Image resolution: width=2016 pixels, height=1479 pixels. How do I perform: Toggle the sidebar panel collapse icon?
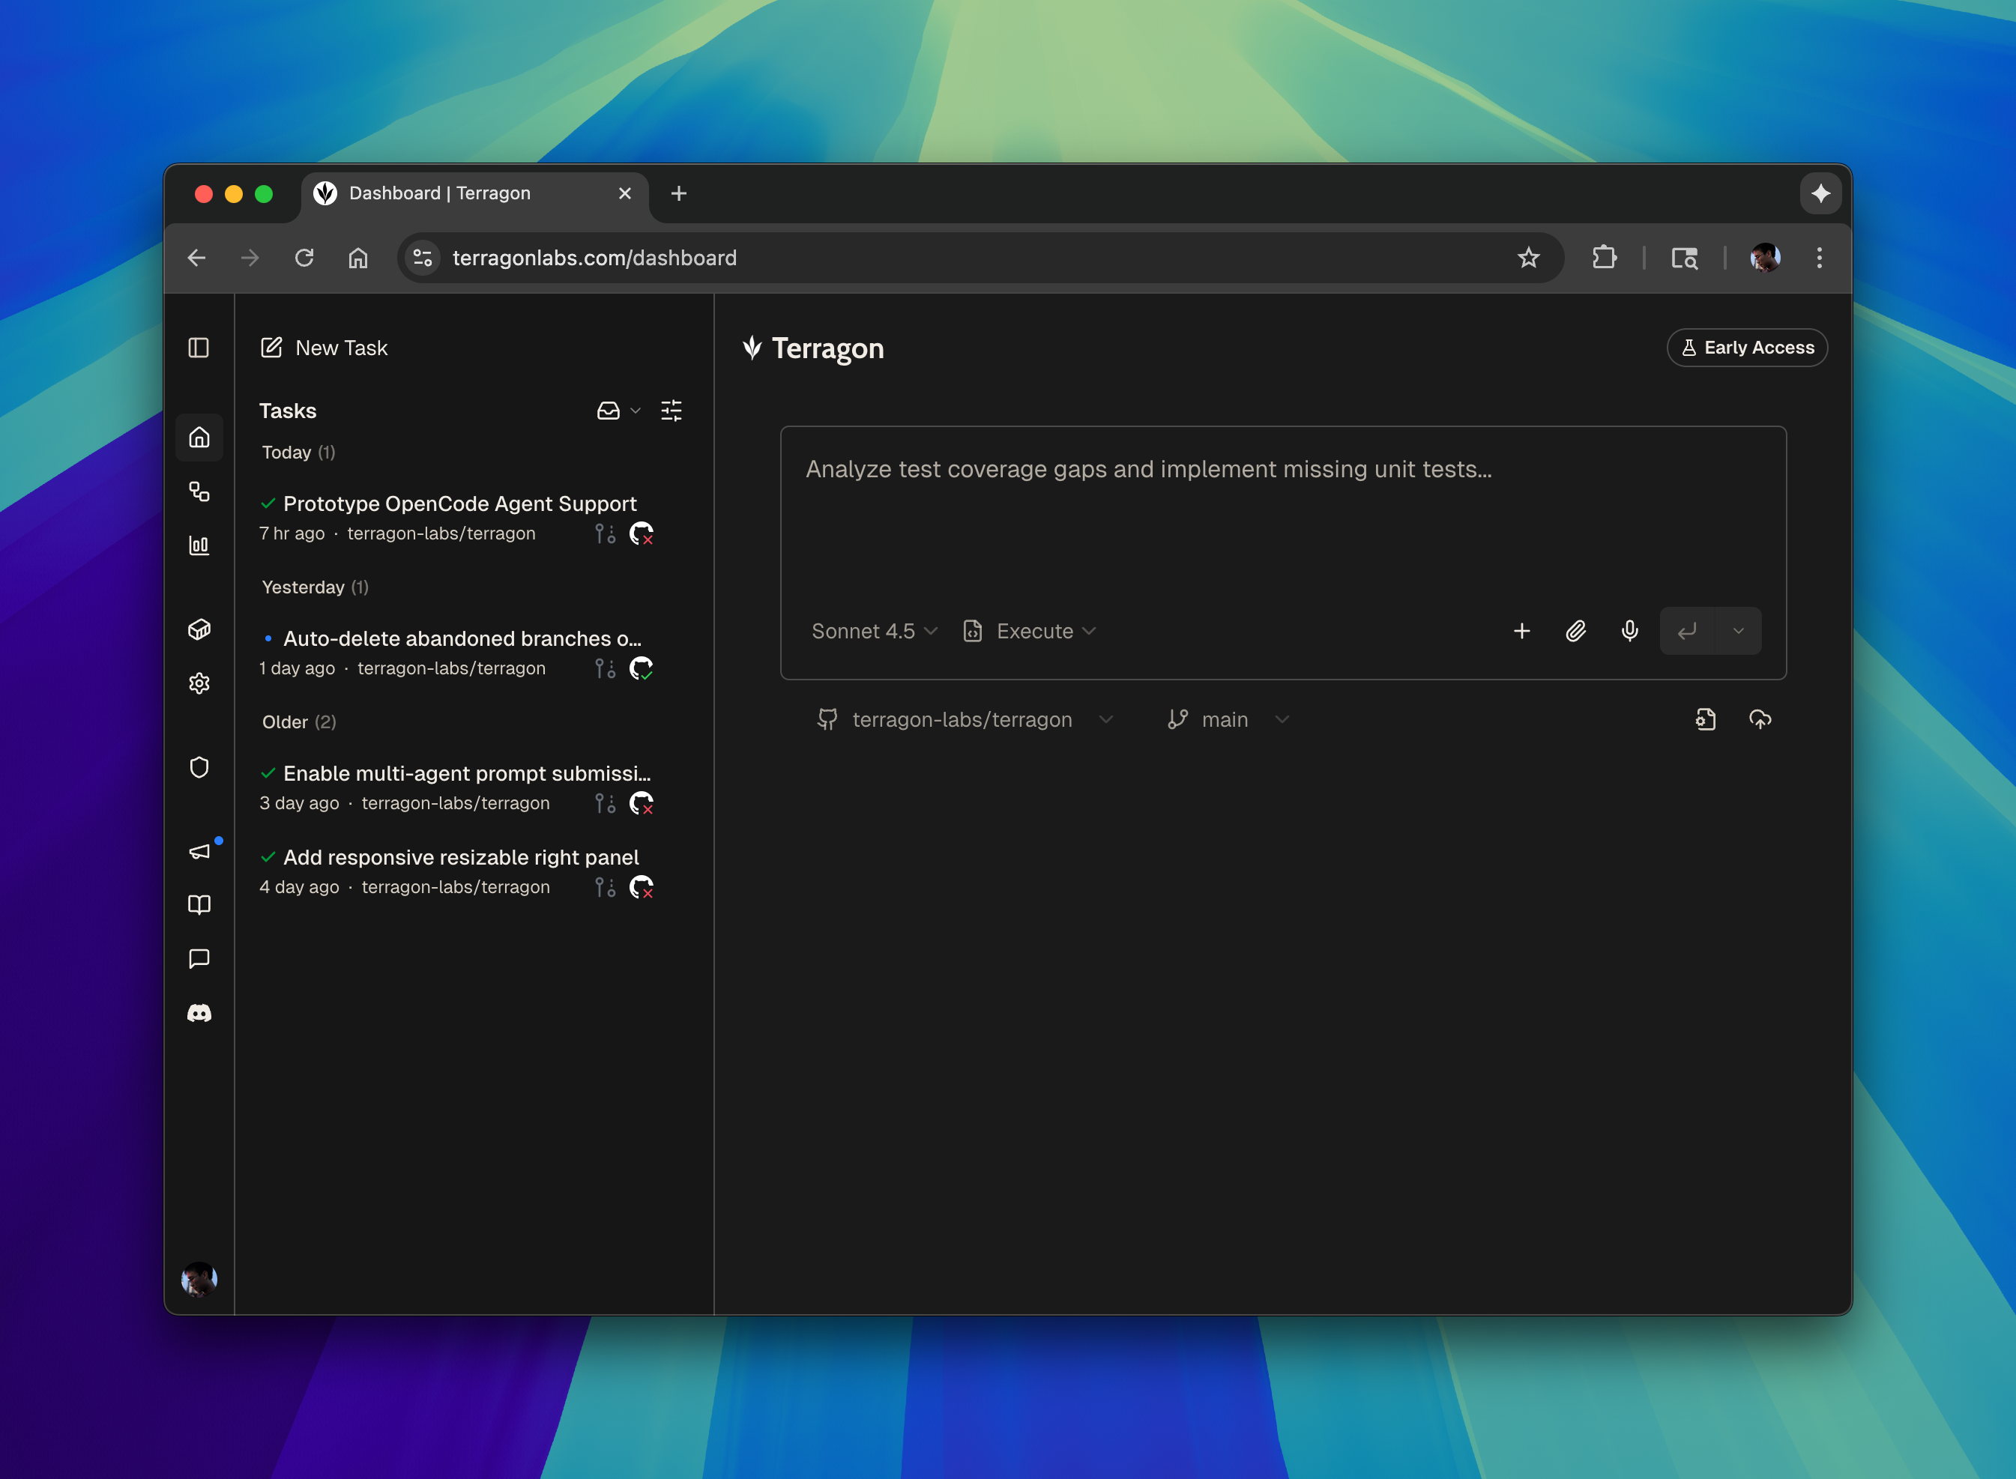[199, 348]
